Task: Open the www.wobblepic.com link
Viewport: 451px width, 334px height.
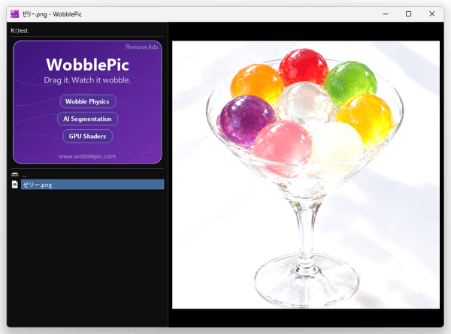Action: click(87, 156)
